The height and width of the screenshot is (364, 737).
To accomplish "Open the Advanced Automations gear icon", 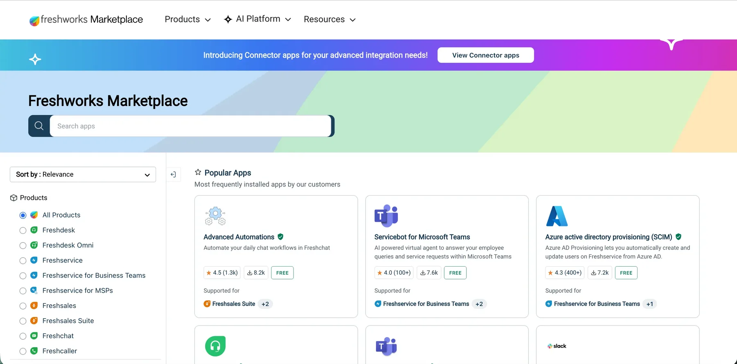I will click(215, 216).
